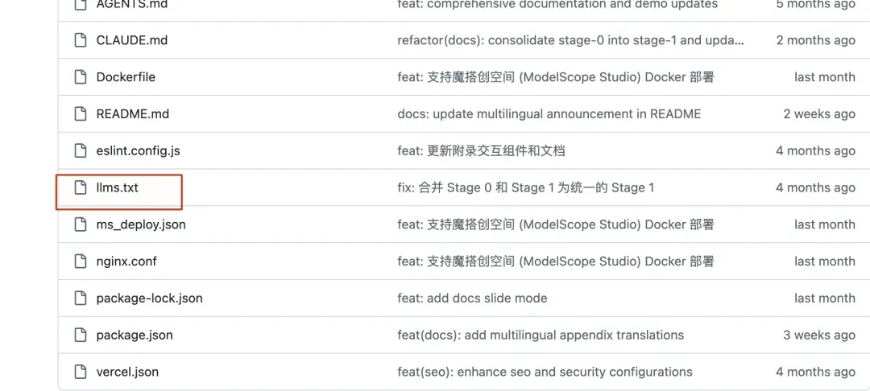Click the file icon beside package.json

[x=81, y=335]
